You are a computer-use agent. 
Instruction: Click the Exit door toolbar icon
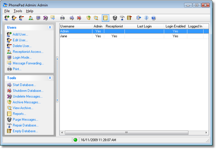(139, 18)
